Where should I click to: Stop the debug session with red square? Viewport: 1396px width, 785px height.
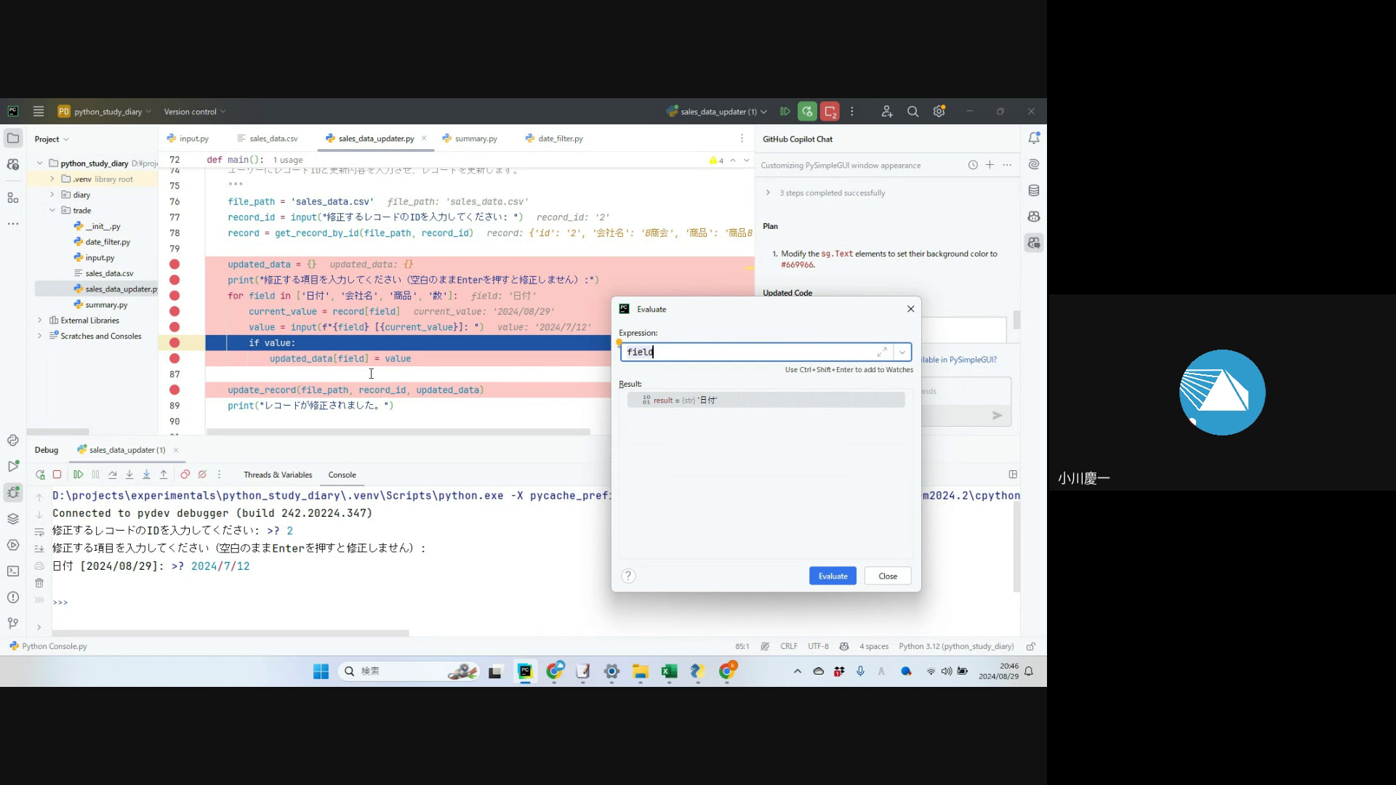tap(57, 475)
